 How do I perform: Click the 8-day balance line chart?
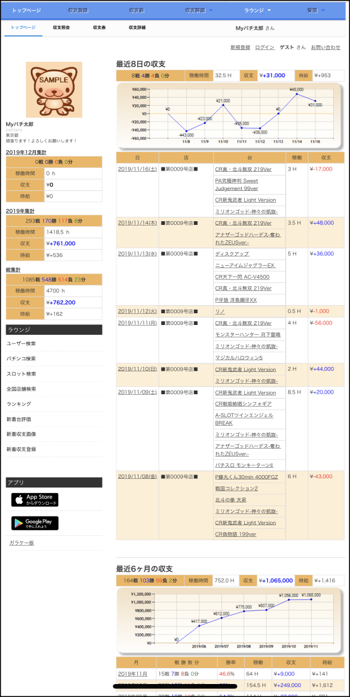pyautogui.click(x=230, y=116)
